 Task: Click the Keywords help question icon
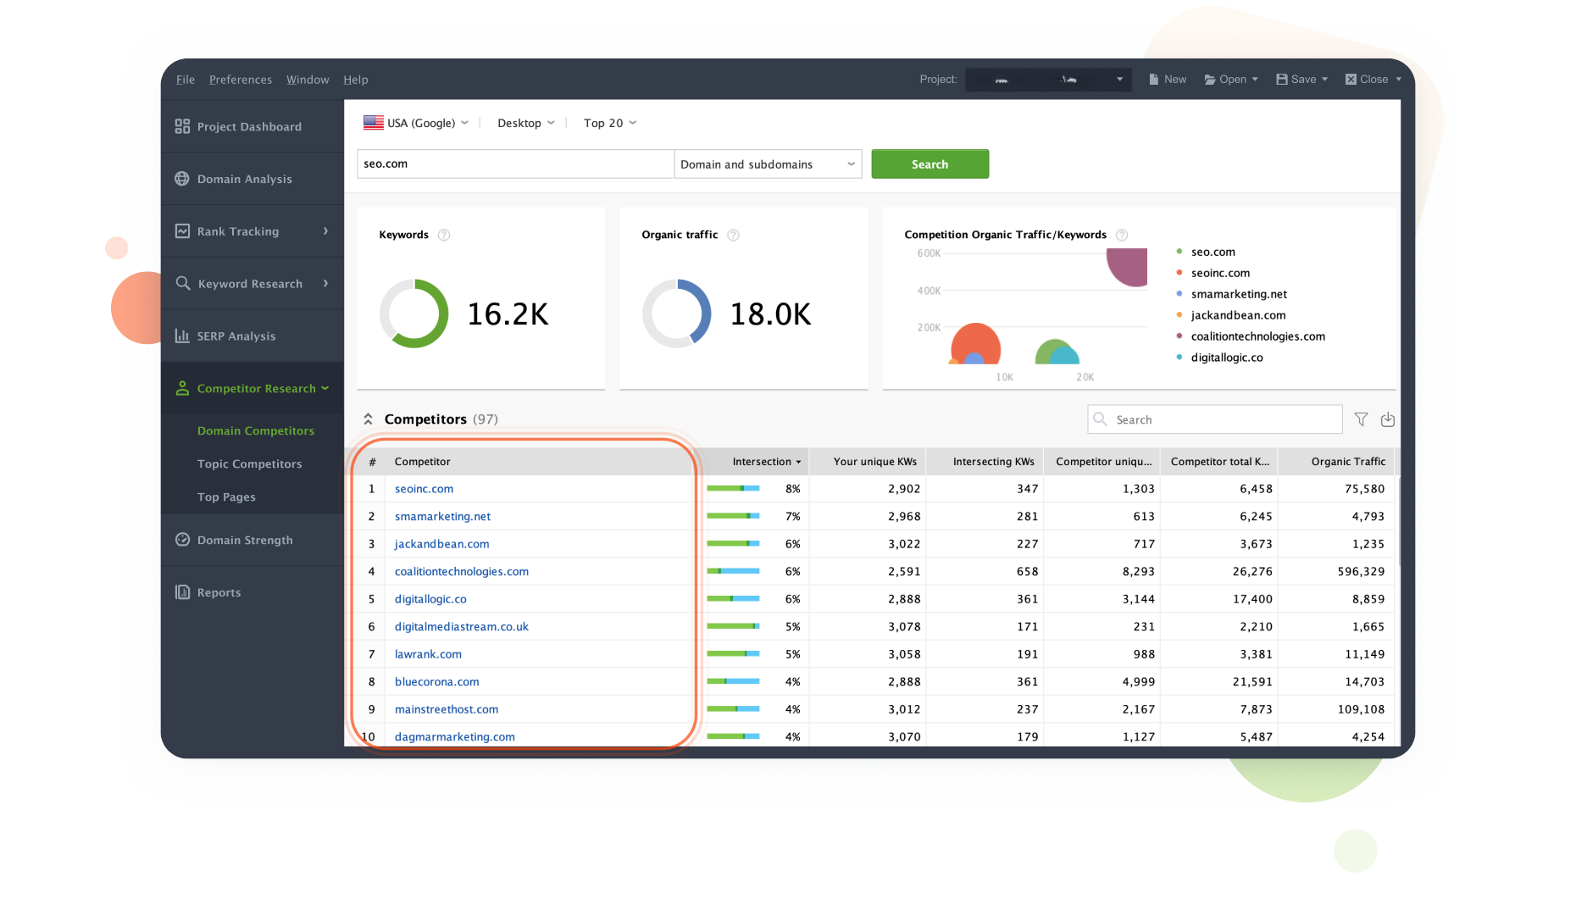click(444, 235)
